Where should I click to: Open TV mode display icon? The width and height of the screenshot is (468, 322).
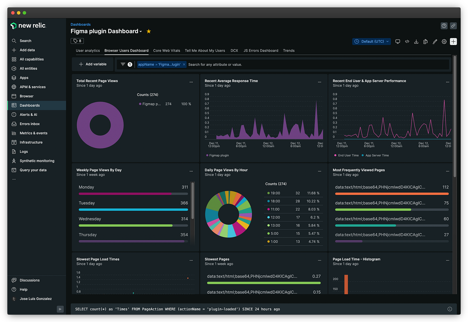point(398,42)
